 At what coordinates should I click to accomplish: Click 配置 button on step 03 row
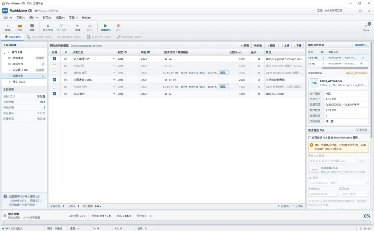click(x=223, y=72)
